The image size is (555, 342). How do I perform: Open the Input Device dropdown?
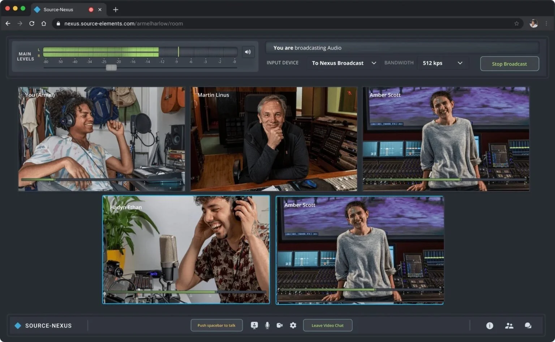tap(344, 63)
